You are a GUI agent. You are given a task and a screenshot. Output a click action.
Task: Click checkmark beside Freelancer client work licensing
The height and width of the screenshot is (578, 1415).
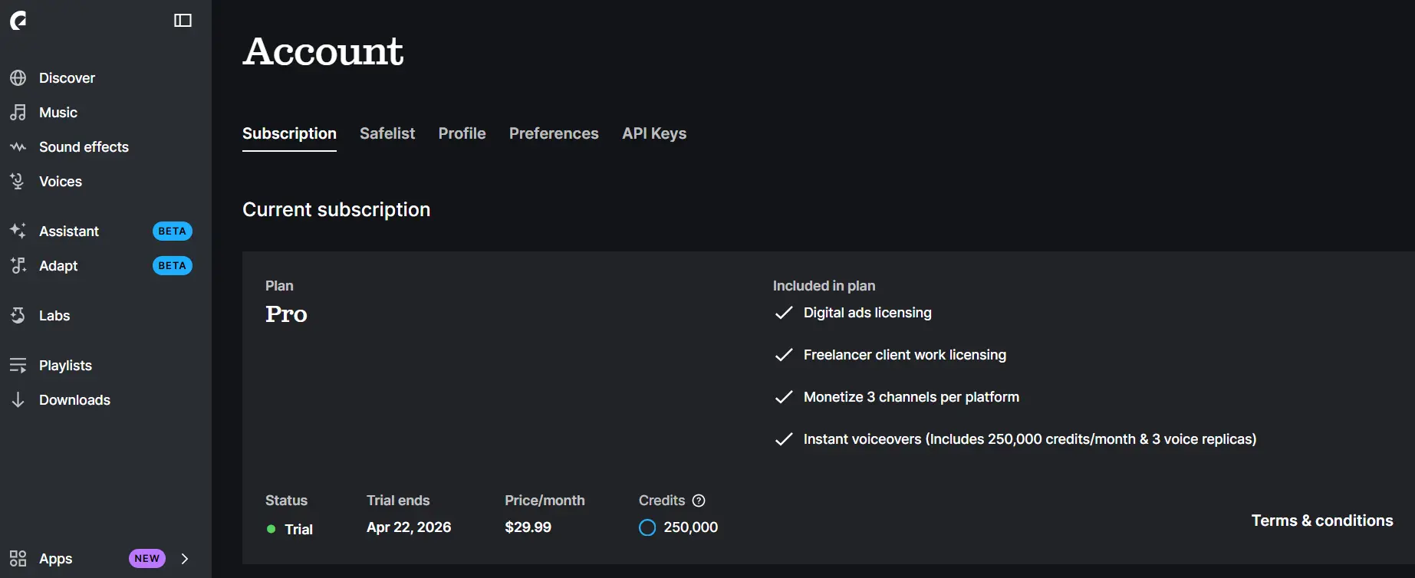[x=784, y=355]
